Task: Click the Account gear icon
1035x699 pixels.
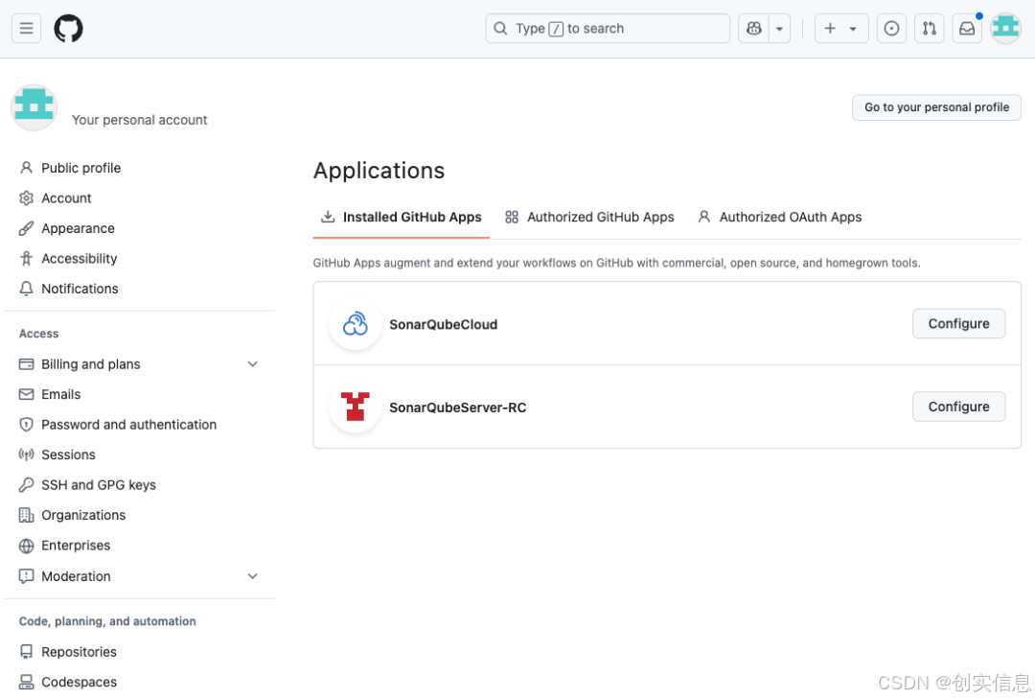Action: pyautogui.click(x=27, y=198)
